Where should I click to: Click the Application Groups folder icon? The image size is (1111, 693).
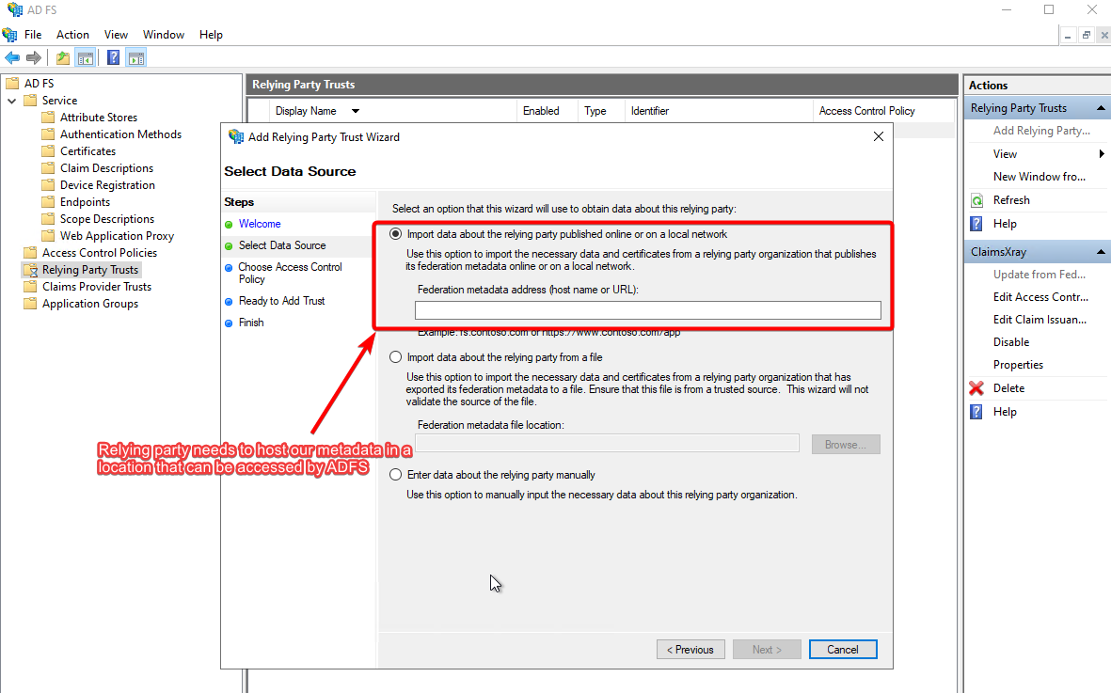click(30, 304)
